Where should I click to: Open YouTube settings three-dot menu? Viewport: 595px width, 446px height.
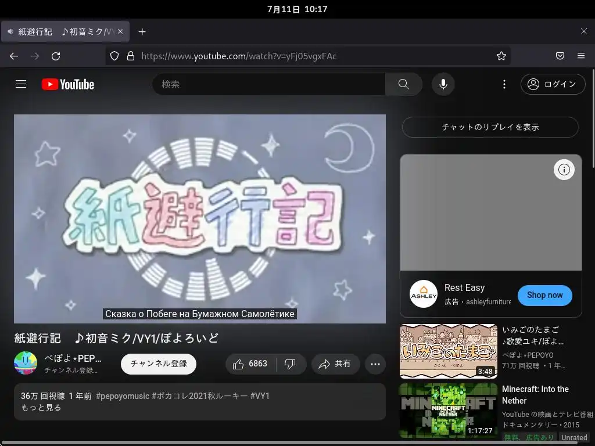click(x=504, y=84)
